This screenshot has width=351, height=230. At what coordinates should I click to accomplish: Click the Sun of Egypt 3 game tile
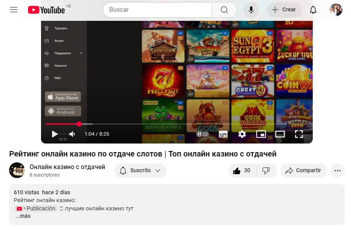pyautogui.click(x=253, y=46)
